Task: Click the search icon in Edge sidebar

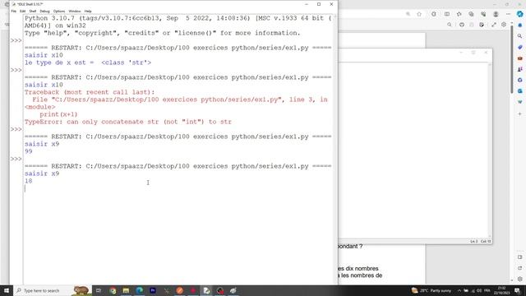Action: click(x=520, y=36)
